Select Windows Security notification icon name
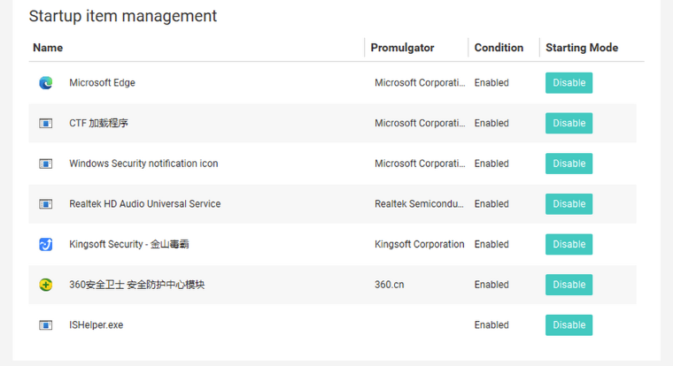This screenshot has height=366, width=673. (143, 164)
